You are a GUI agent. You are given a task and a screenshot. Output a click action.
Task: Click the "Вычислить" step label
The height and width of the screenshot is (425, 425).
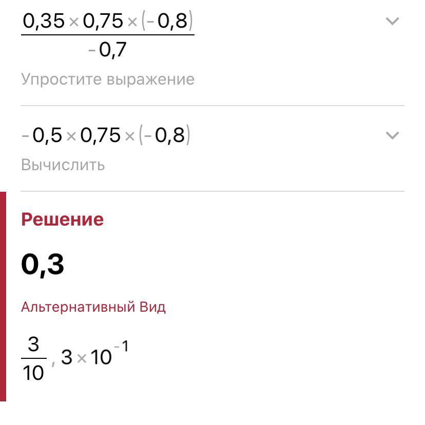63,165
